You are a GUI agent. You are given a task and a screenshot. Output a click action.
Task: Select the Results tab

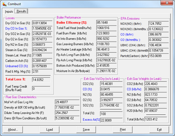[x=21, y=11]
